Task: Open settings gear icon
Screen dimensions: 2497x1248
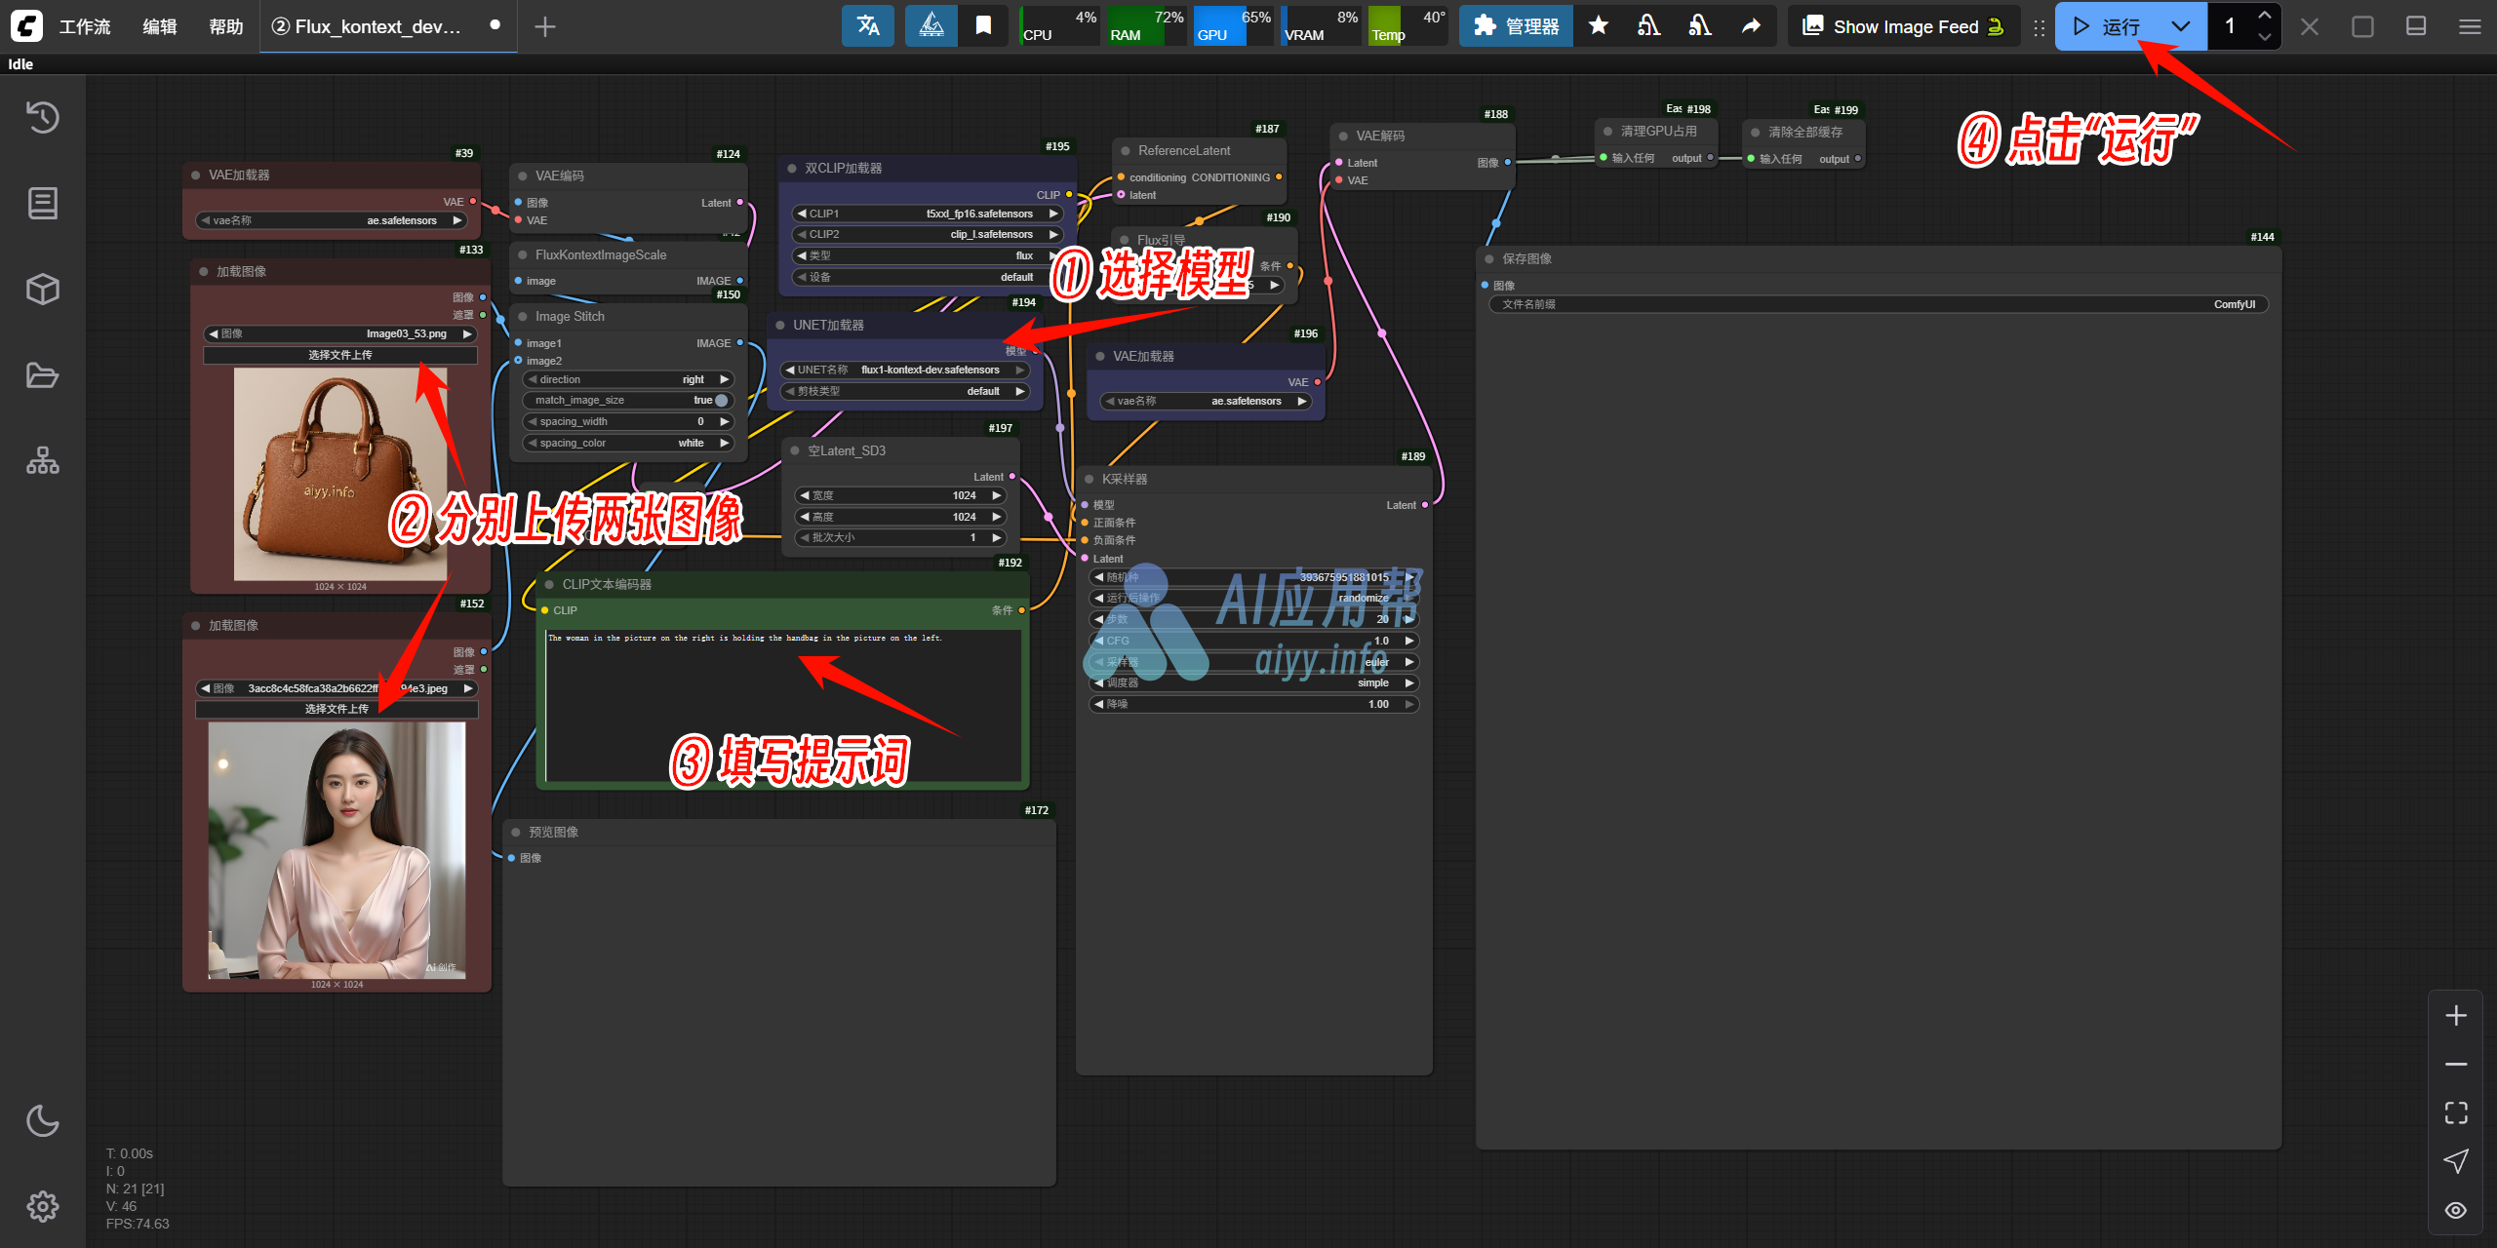Action: pos(43,1207)
